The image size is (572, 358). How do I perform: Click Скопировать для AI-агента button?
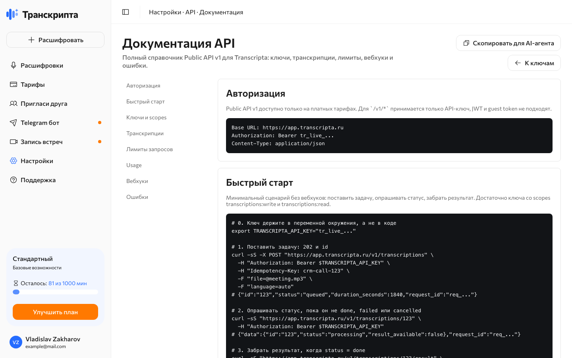508,43
